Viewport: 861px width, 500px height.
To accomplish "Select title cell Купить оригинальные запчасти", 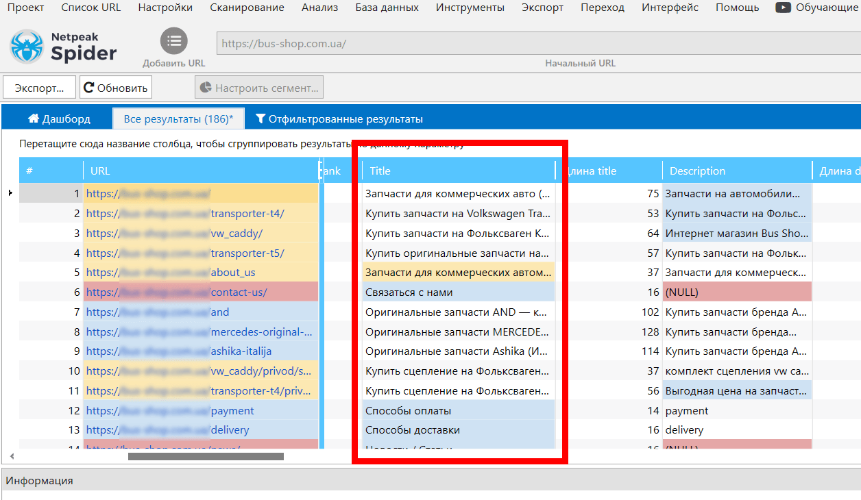I will (459, 253).
